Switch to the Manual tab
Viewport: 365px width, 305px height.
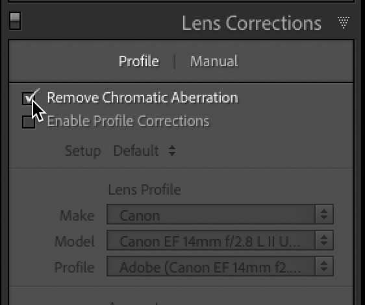click(x=214, y=61)
